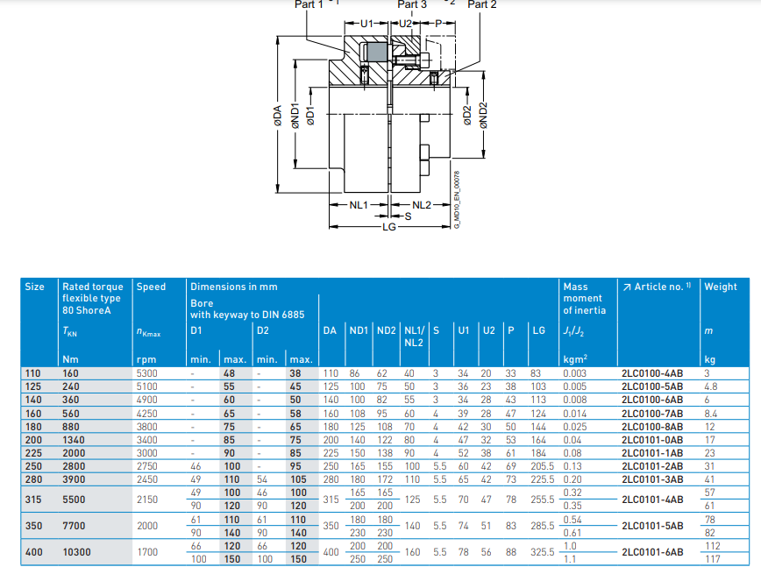Click the LG dimension label in the drawing

click(389, 226)
